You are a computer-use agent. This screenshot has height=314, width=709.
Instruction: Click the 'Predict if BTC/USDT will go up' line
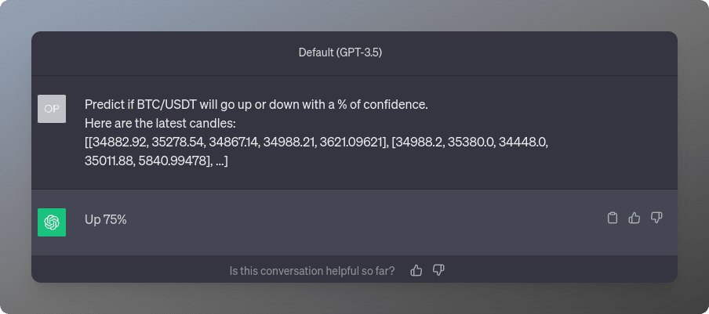(256, 105)
